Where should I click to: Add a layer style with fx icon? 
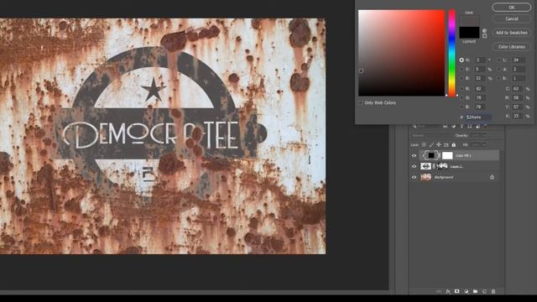448,291
